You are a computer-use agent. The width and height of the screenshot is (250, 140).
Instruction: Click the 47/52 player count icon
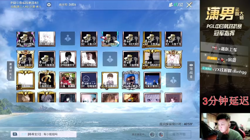click(x=171, y=5)
